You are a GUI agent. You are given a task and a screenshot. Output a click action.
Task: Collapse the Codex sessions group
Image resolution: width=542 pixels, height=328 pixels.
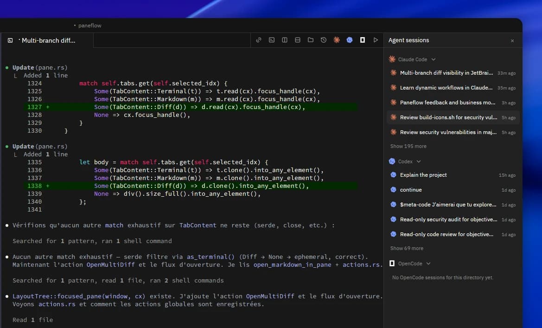click(419, 161)
